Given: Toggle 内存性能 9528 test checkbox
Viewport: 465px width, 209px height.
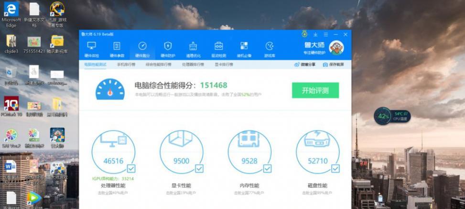Looking at the screenshot, I should click(268, 168).
